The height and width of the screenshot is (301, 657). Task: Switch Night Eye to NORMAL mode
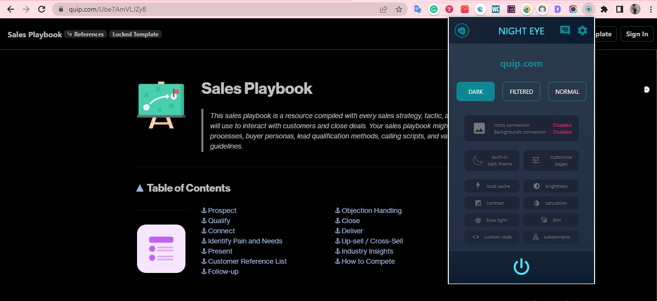pyautogui.click(x=567, y=91)
